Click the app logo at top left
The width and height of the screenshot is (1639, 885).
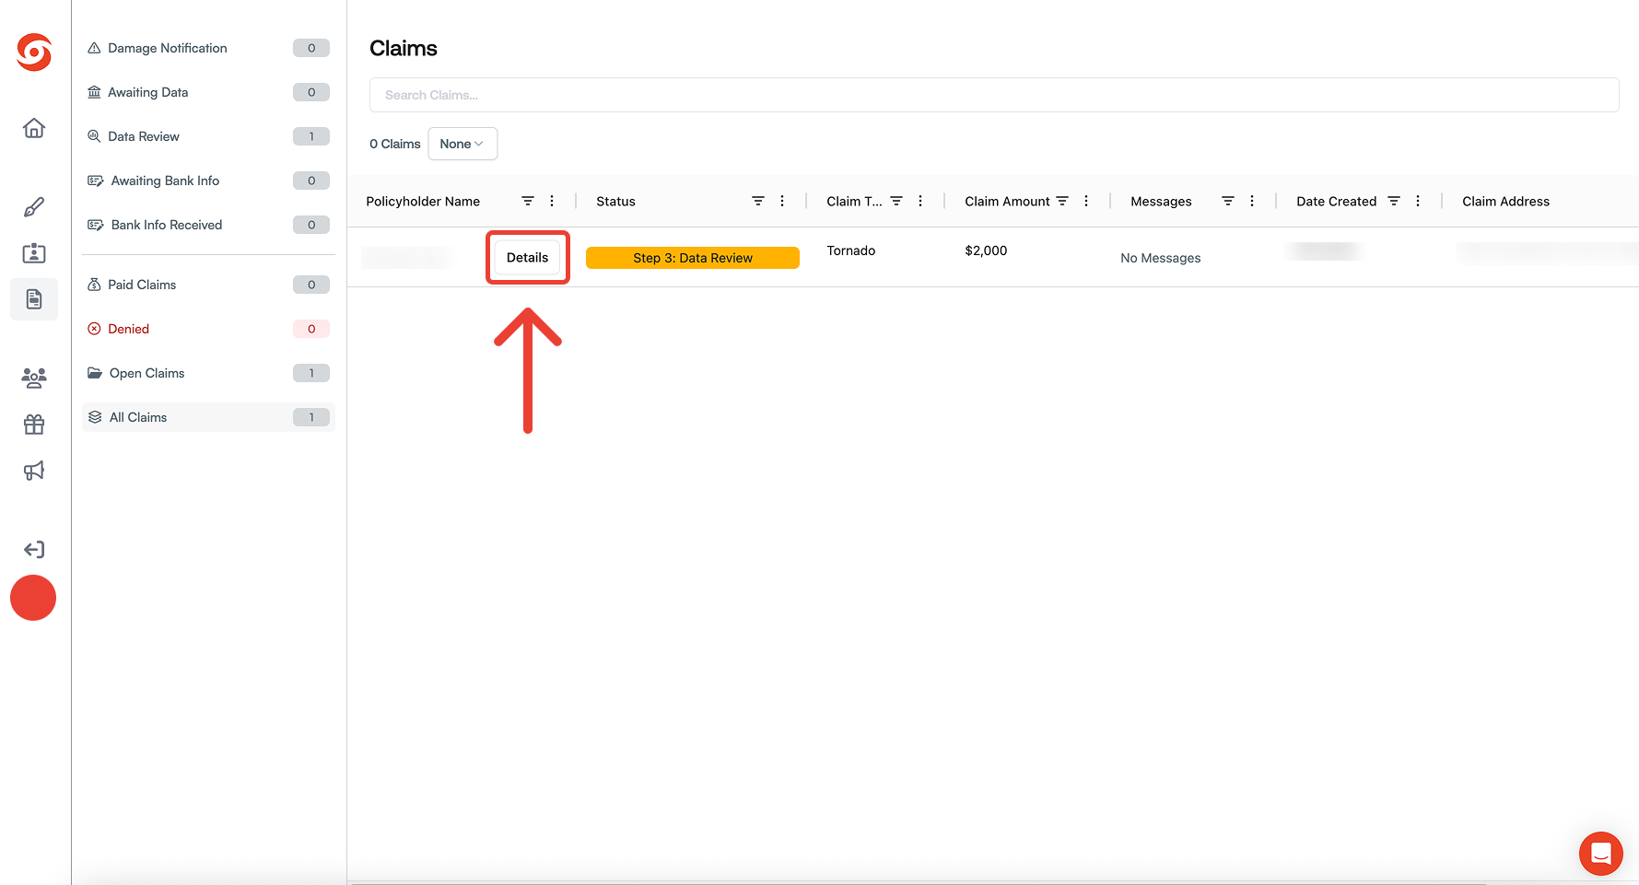pos(34,52)
